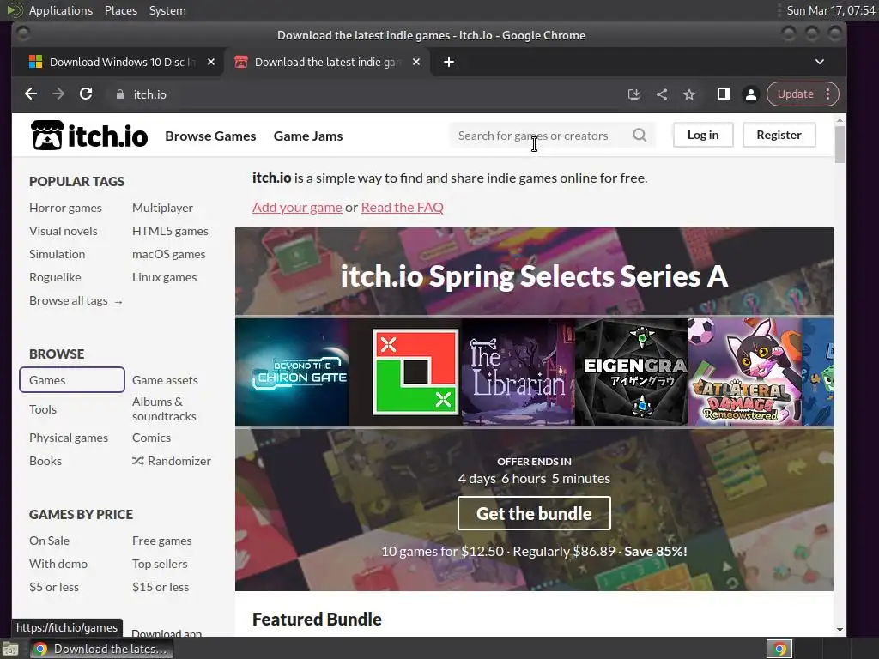Install the page as app icon
Image resolution: width=879 pixels, height=659 pixels.
point(634,94)
